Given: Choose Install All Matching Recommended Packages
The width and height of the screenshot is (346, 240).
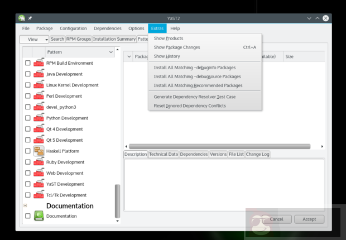Looking at the screenshot, I should click(205, 85).
